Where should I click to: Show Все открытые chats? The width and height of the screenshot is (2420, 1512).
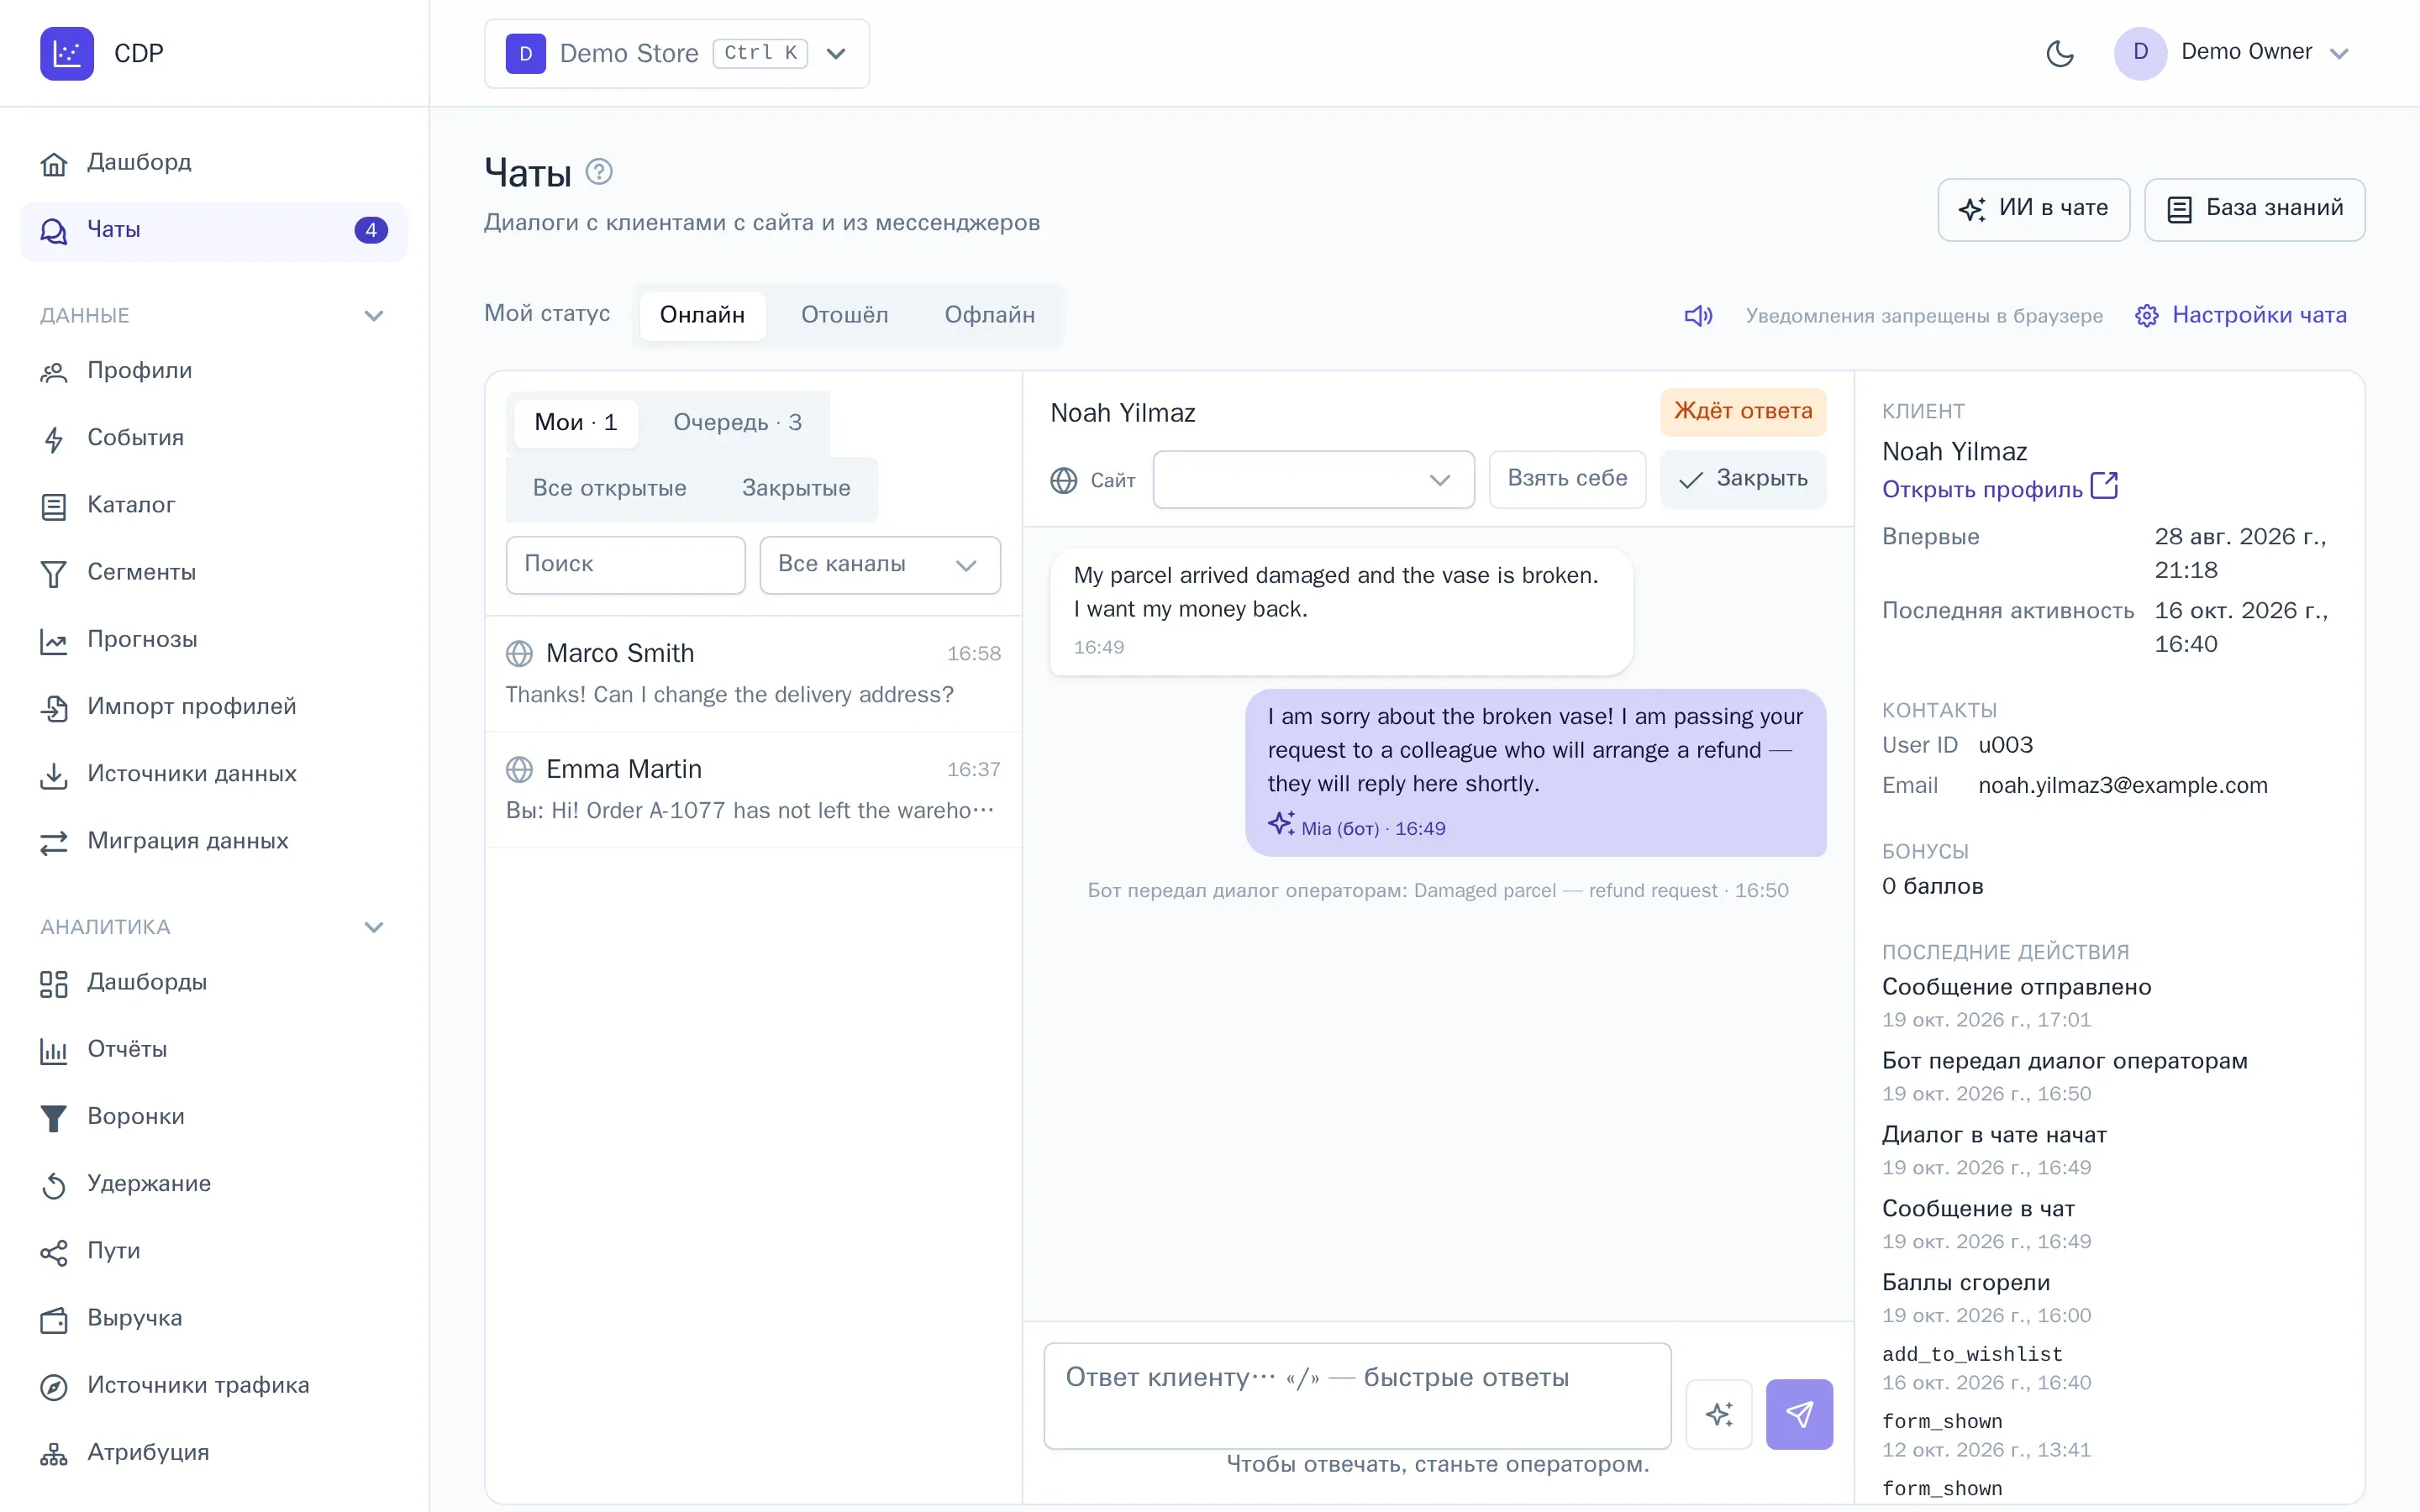click(609, 488)
